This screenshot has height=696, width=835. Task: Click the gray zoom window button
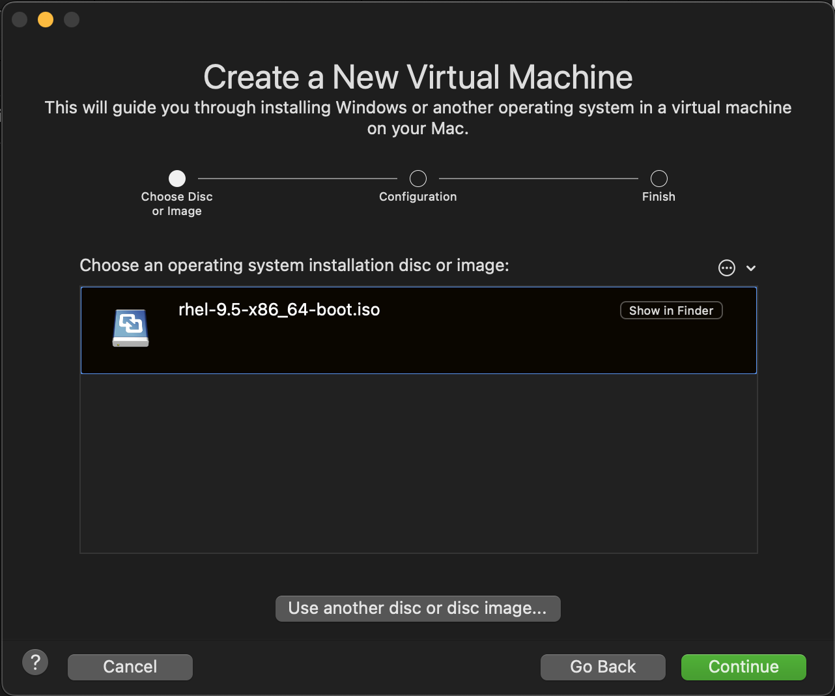[72, 20]
